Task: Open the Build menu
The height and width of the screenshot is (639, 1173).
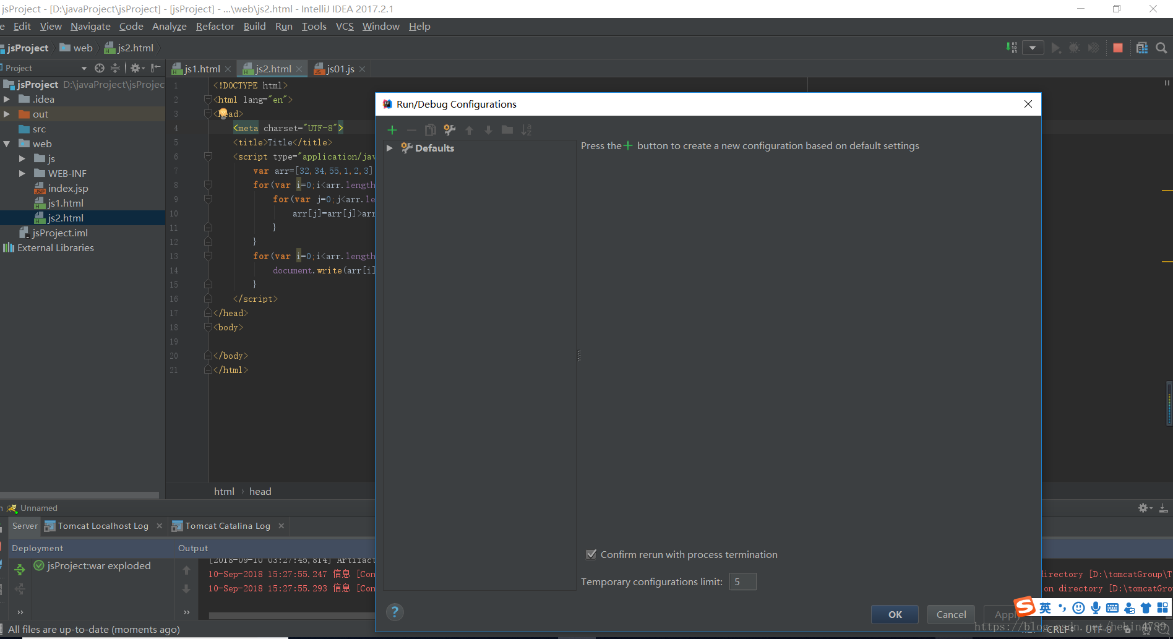Action: (254, 27)
